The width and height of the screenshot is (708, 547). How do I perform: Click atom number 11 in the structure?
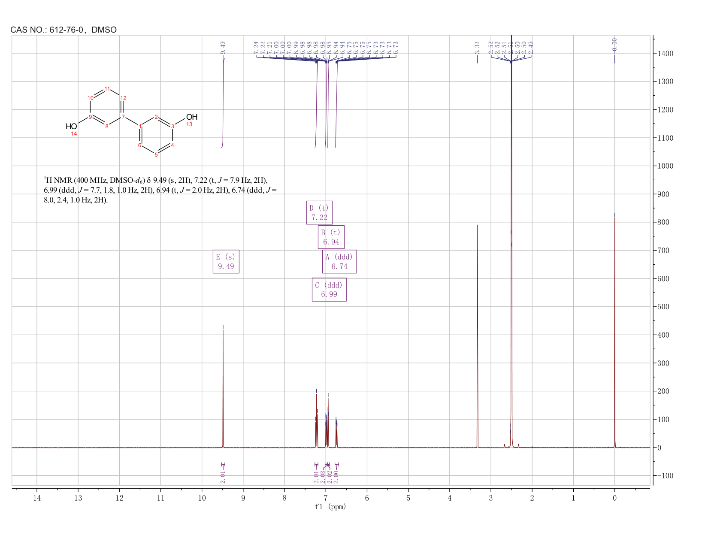107,89
